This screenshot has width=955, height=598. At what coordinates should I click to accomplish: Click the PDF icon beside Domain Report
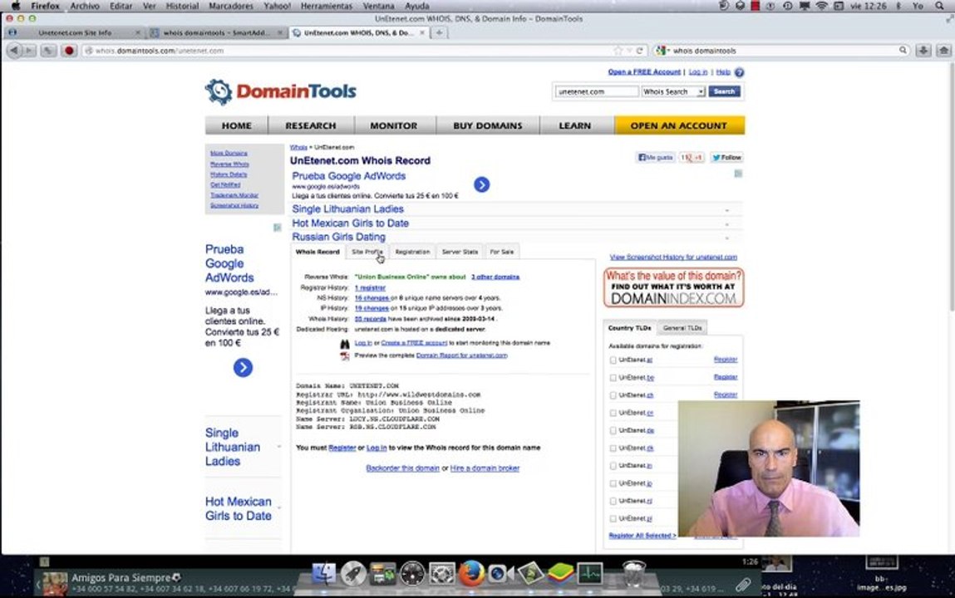(345, 355)
